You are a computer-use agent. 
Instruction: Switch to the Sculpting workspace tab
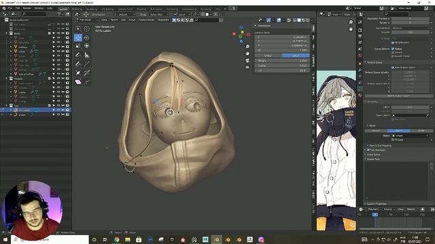coord(92,9)
